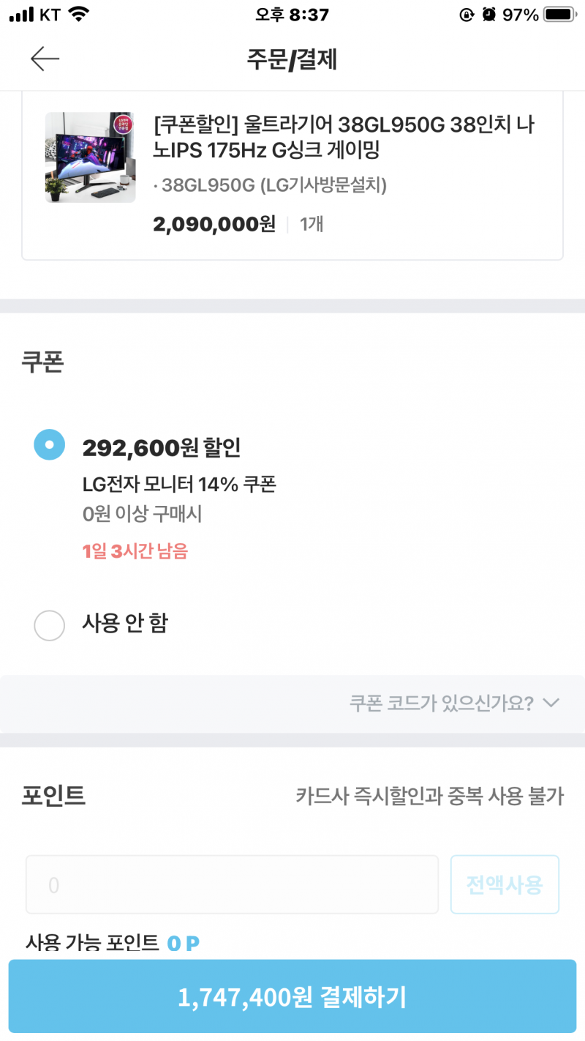Screen dimensions: 585x1041
Task: Tap the 주문/결제 page title
Action: (292, 59)
